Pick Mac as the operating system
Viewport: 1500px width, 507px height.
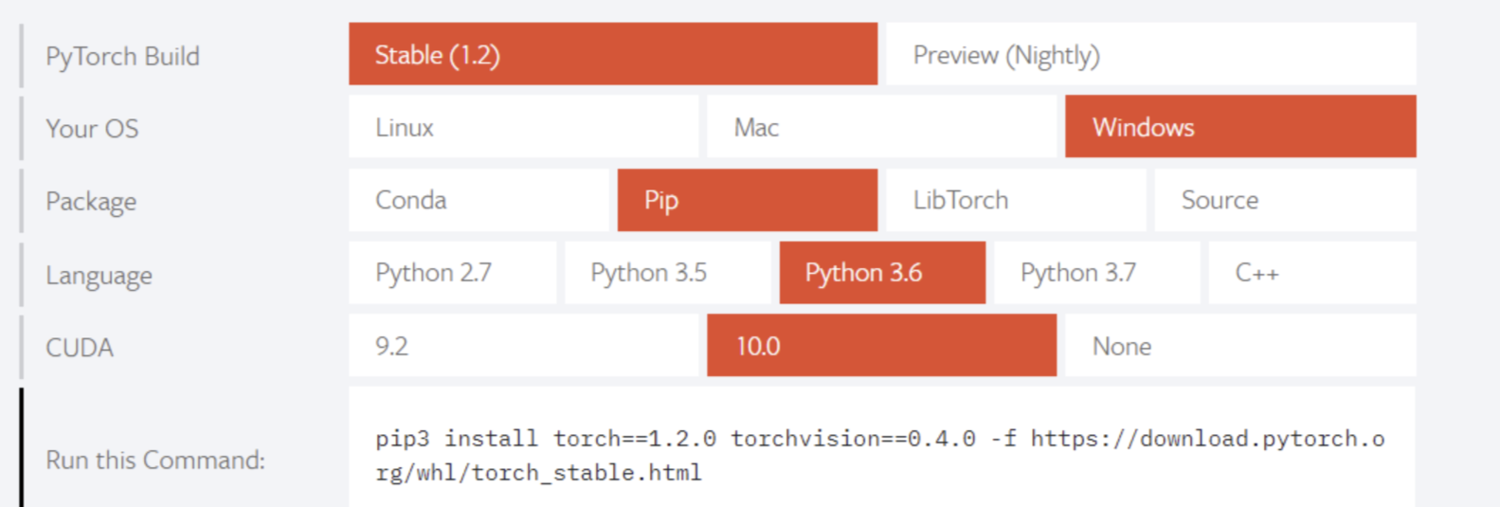pos(881,127)
